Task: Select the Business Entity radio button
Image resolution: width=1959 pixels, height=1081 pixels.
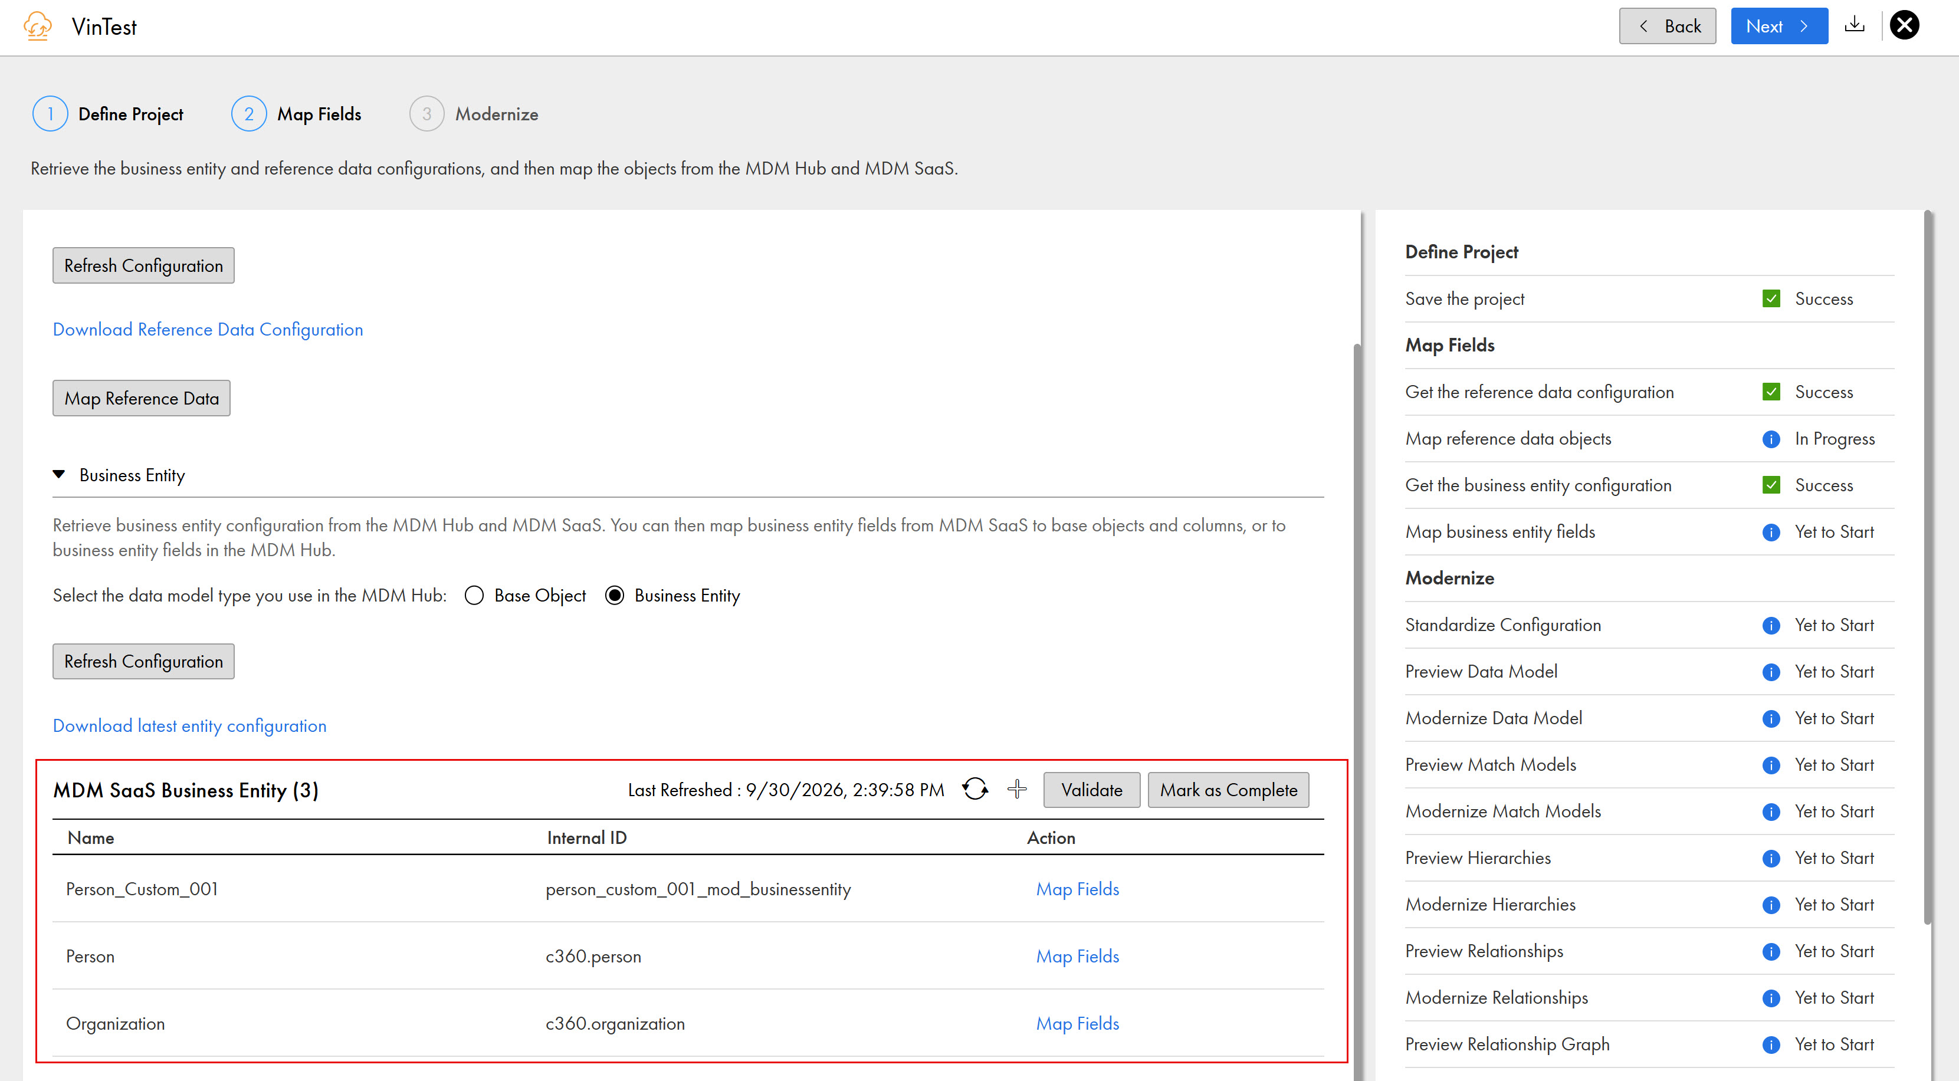Action: click(615, 595)
